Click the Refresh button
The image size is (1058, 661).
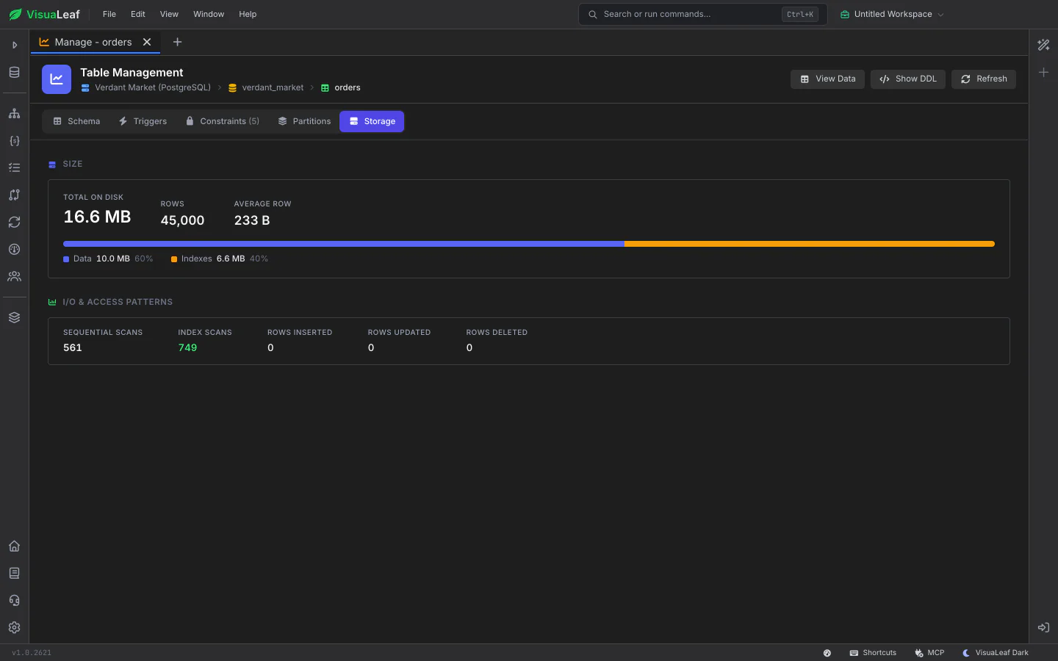984,79
